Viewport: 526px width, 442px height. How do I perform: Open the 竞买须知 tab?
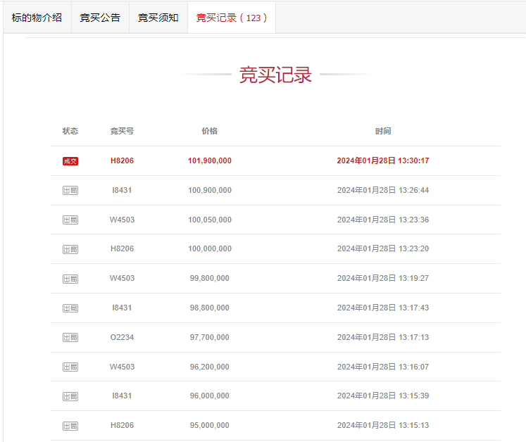click(x=158, y=18)
